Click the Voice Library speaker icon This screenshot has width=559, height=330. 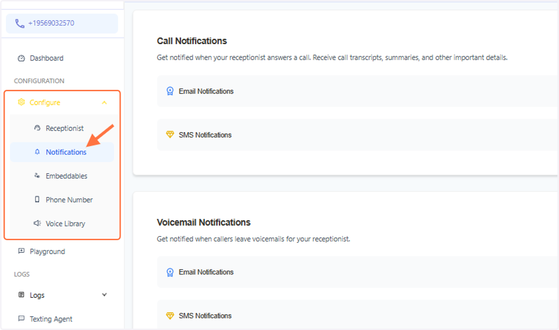tap(37, 223)
